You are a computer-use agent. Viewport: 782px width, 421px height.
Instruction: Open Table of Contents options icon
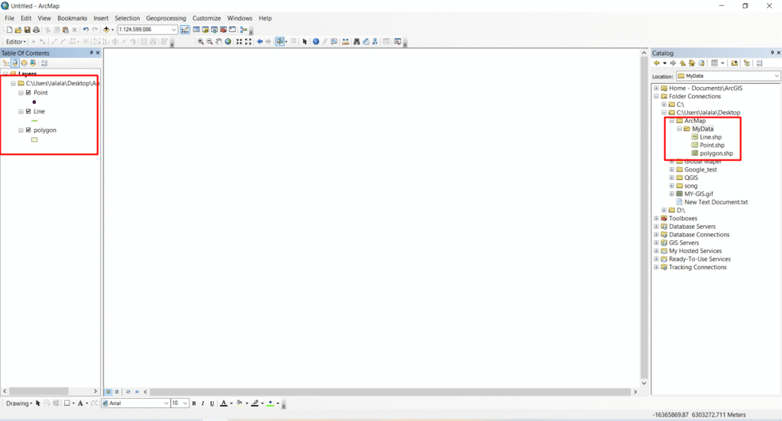[x=44, y=63]
